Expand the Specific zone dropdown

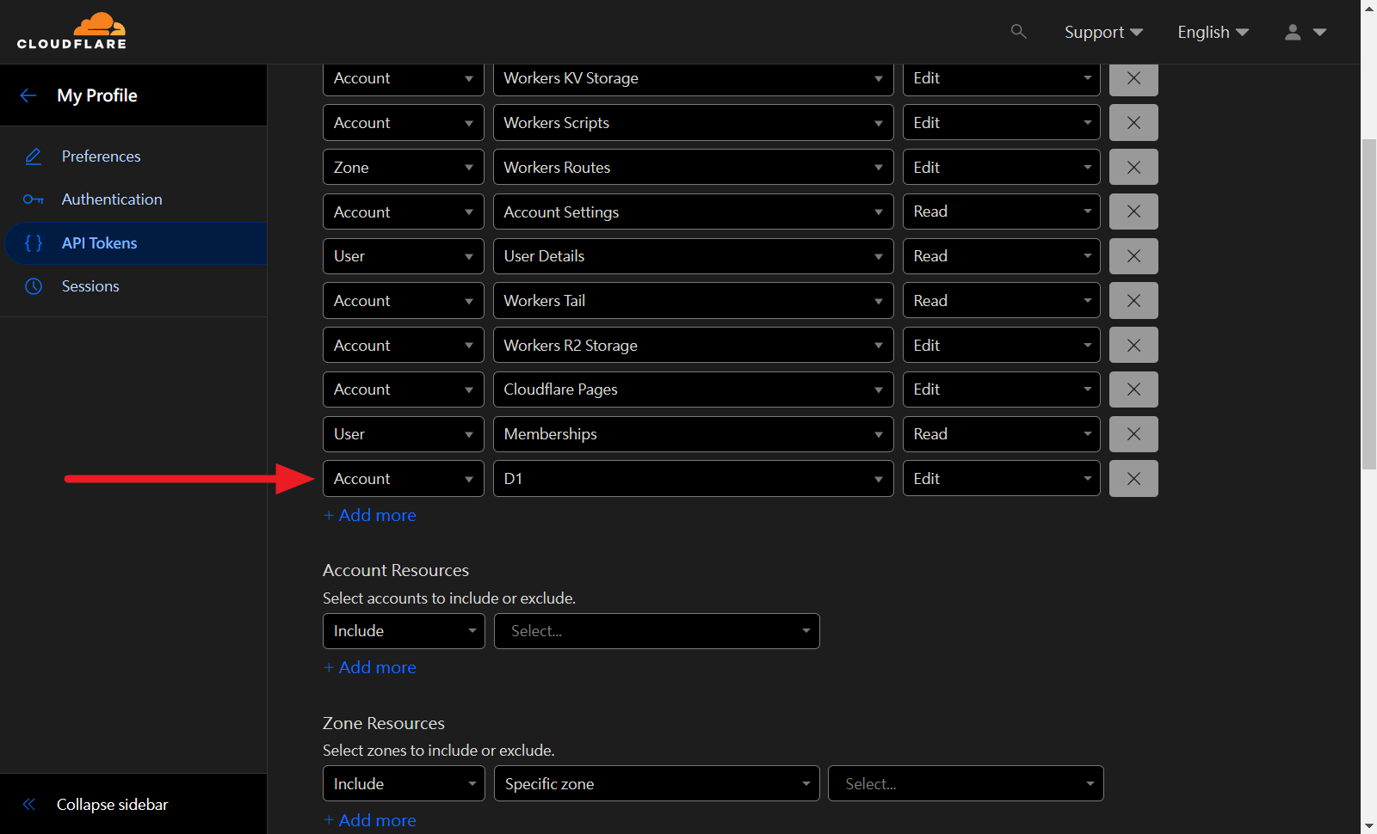pyautogui.click(x=656, y=784)
